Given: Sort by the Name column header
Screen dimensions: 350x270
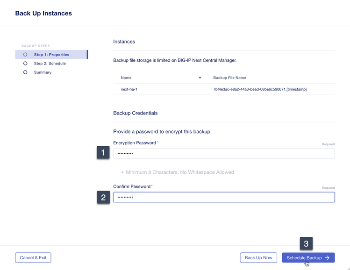Looking at the screenshot, I should click(126, 78).
